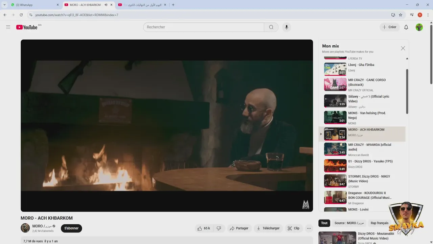The height and width of the screenshot is (244, 433).
Task: Start voice search with the microphone icon
Action: pos(287,27)
